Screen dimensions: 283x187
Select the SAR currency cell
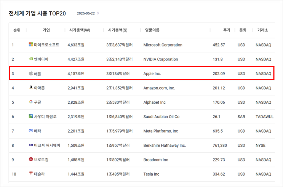tap(241, 117)
